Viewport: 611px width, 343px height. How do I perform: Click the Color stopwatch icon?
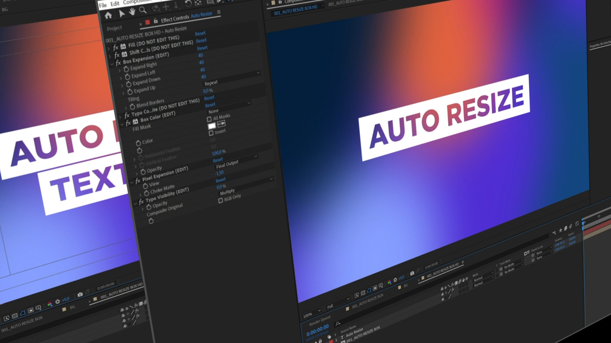click(x=139, y=143)
